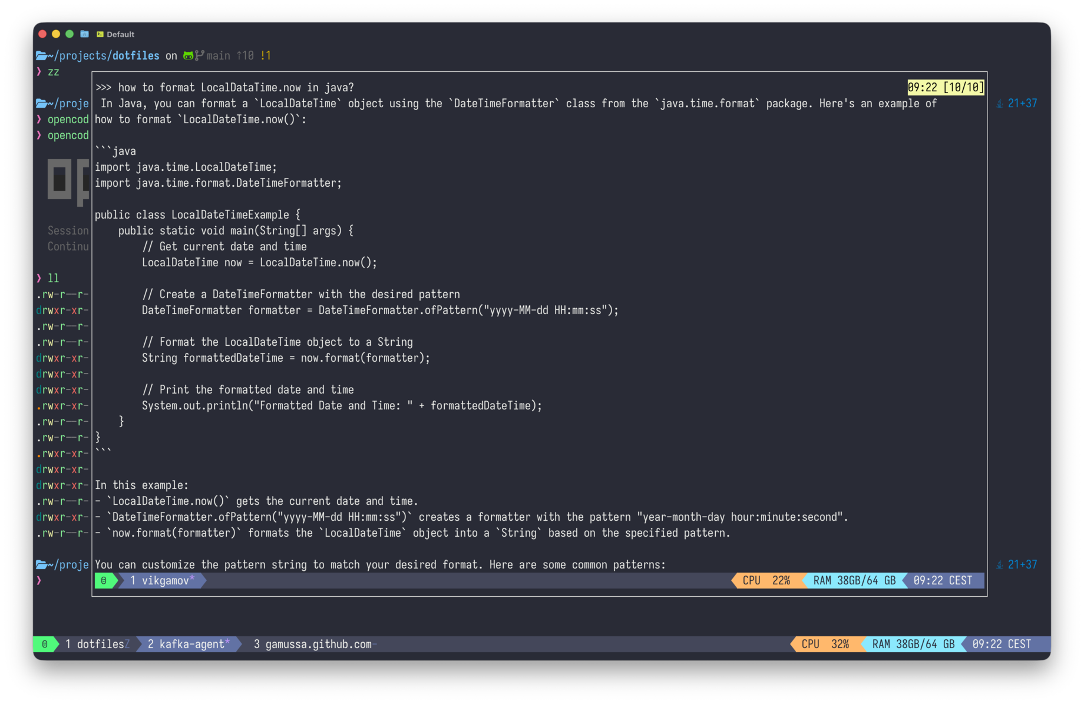Click the System.out.println code line

(x=342, y=405)
